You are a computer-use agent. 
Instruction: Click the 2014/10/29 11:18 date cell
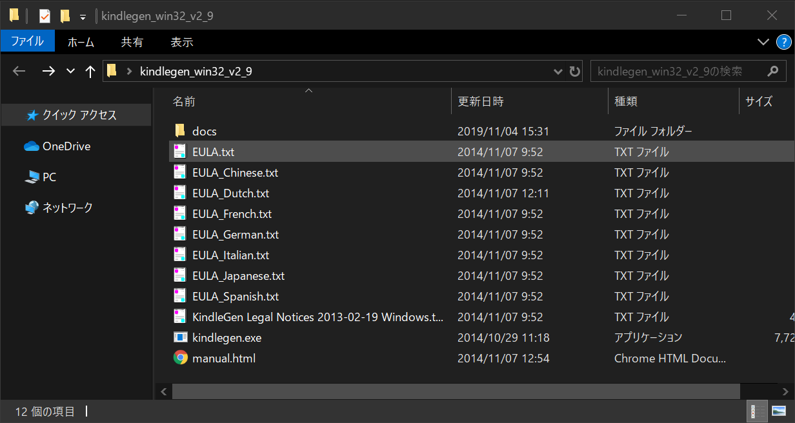(503, 338)
